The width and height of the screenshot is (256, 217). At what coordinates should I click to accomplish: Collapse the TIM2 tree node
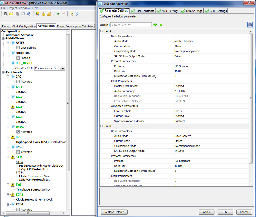[x=8, y=195]
